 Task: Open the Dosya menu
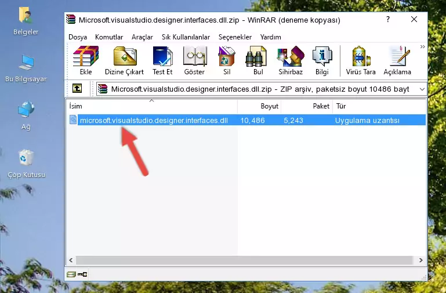tap(78, 37)
